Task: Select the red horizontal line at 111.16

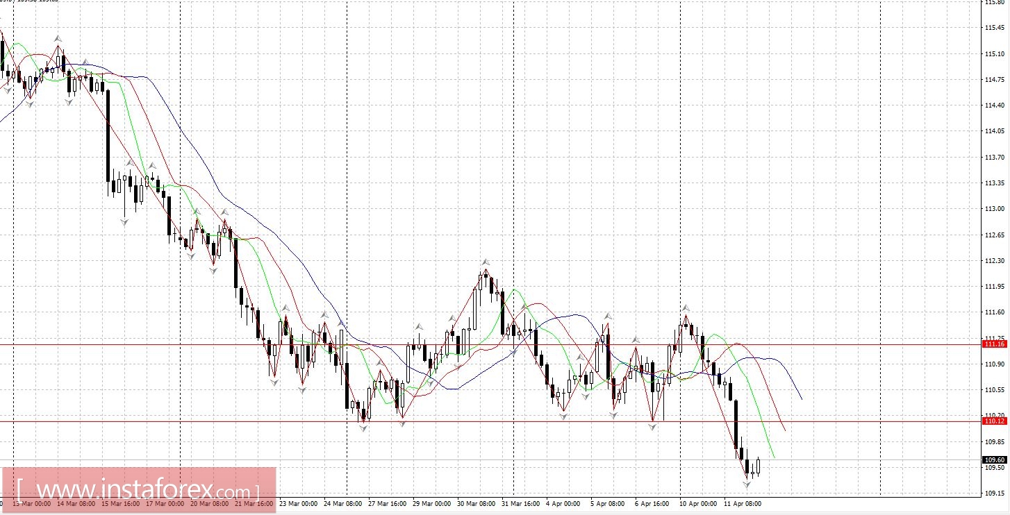Action: click(490, 344)
